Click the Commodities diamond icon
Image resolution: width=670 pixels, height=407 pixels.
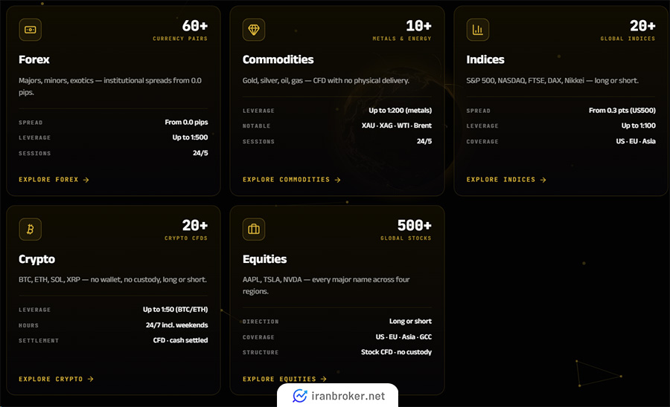(254, 30)
